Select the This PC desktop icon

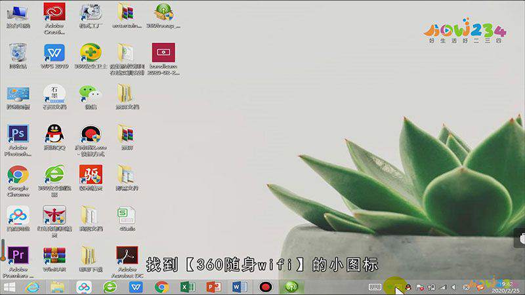coord(18,17)
